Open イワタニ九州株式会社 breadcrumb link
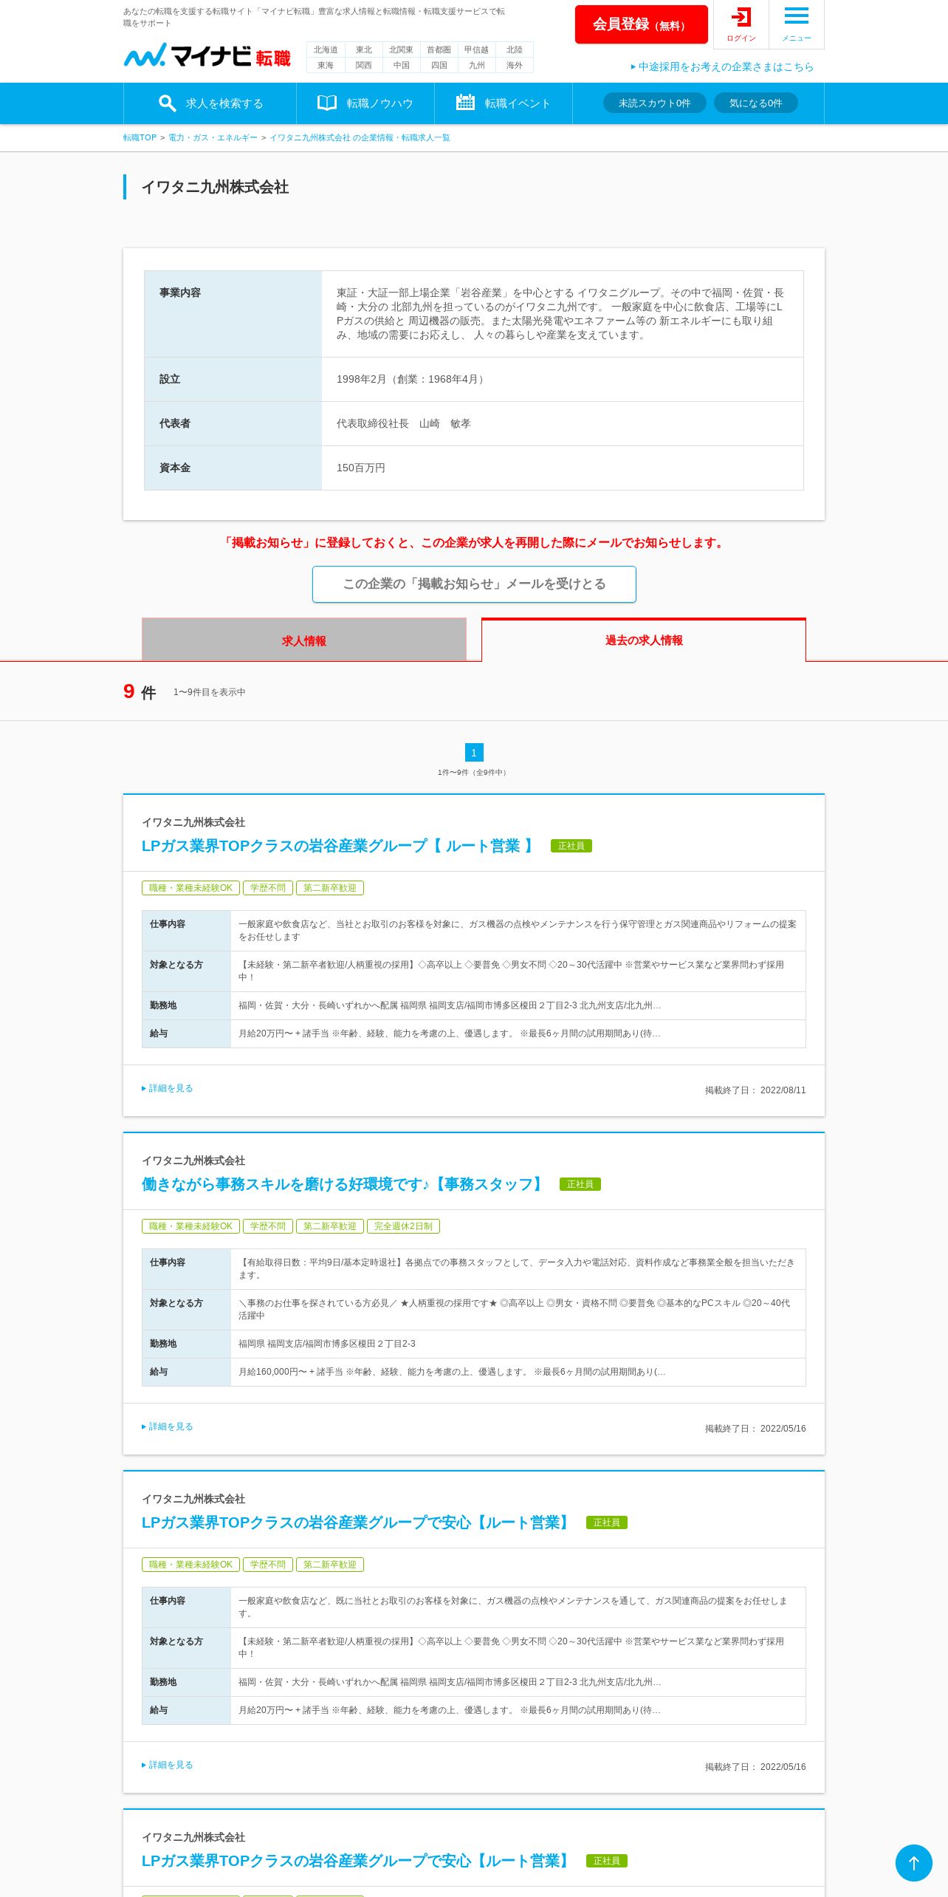Screen dimensions: 948x1897 click(x=360, y=138)
